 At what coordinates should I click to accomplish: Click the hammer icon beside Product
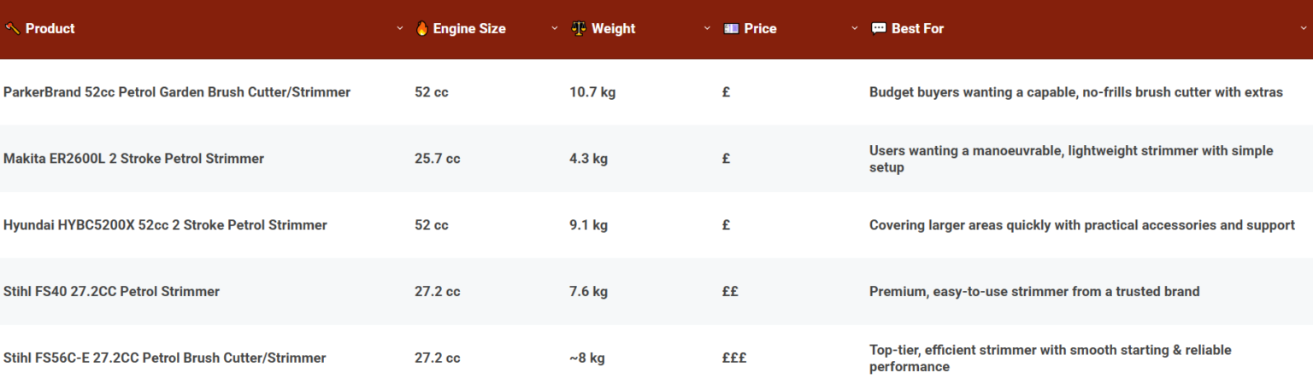12,28
